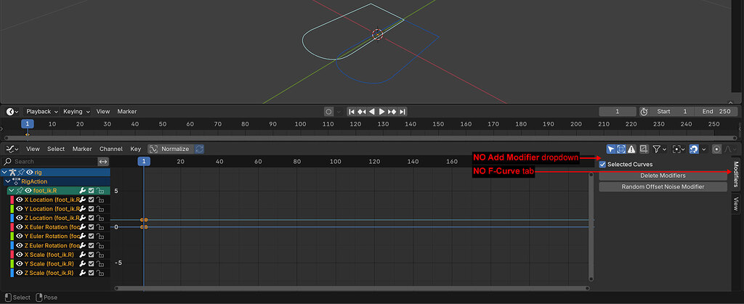Collapse the rig channel group

[x=4, y=173]
